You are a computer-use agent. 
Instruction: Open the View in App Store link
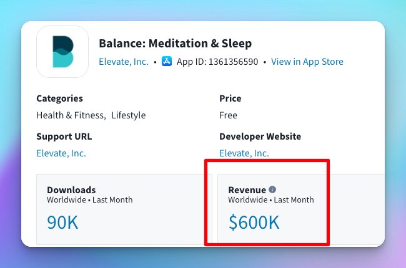tap(307, 62)
